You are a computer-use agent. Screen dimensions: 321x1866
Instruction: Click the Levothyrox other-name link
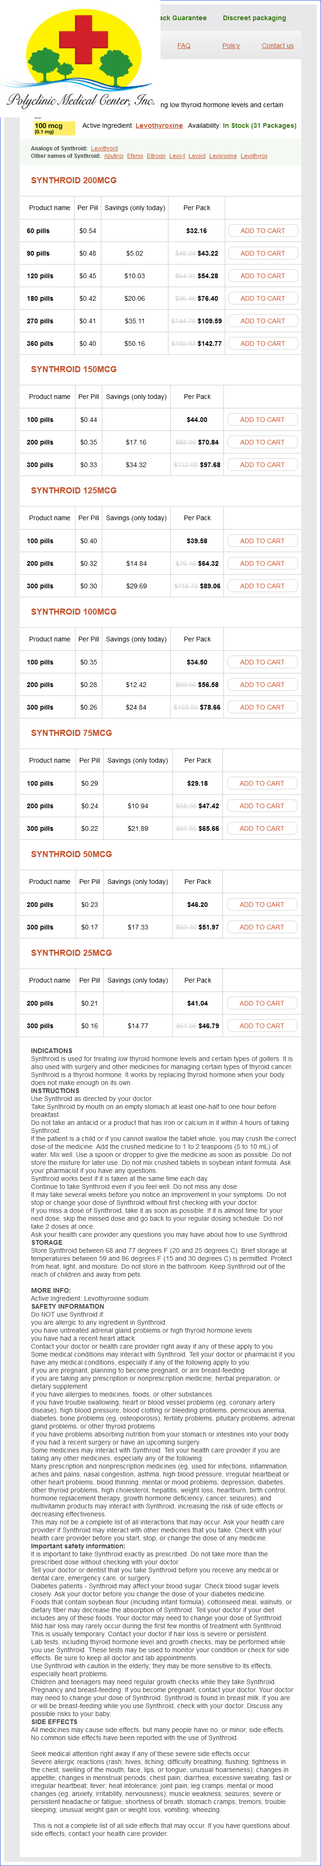pyautogui.click(x=254, y=156)
